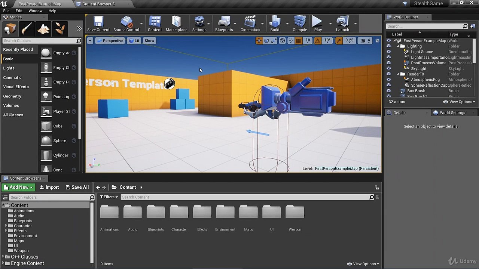479x269 pixels.
Task: Open Edit menu
Action: click(19, 11)
